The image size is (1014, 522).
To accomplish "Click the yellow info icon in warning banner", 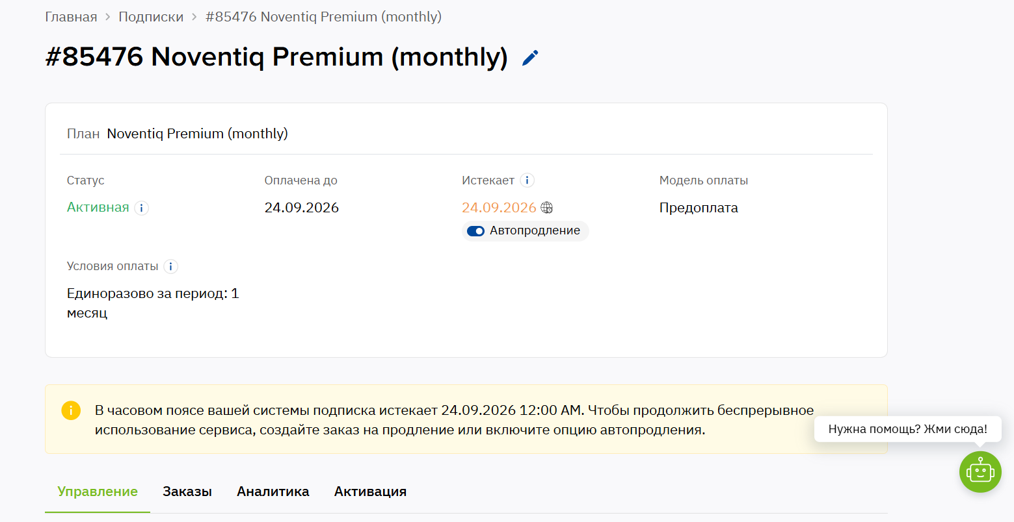I will pyautogui.click(x=71, y=410).
